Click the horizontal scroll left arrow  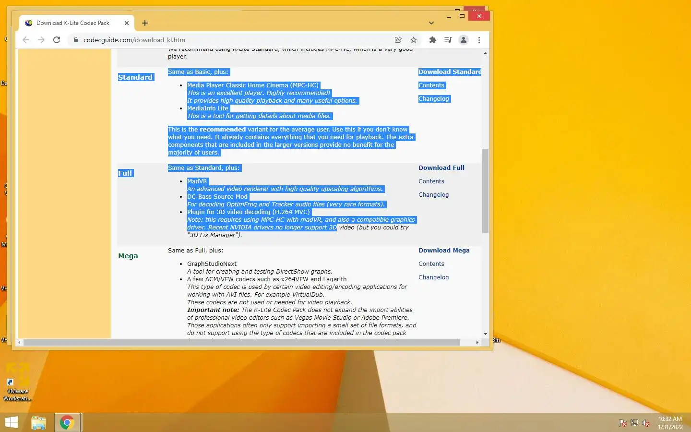[19, 342]
